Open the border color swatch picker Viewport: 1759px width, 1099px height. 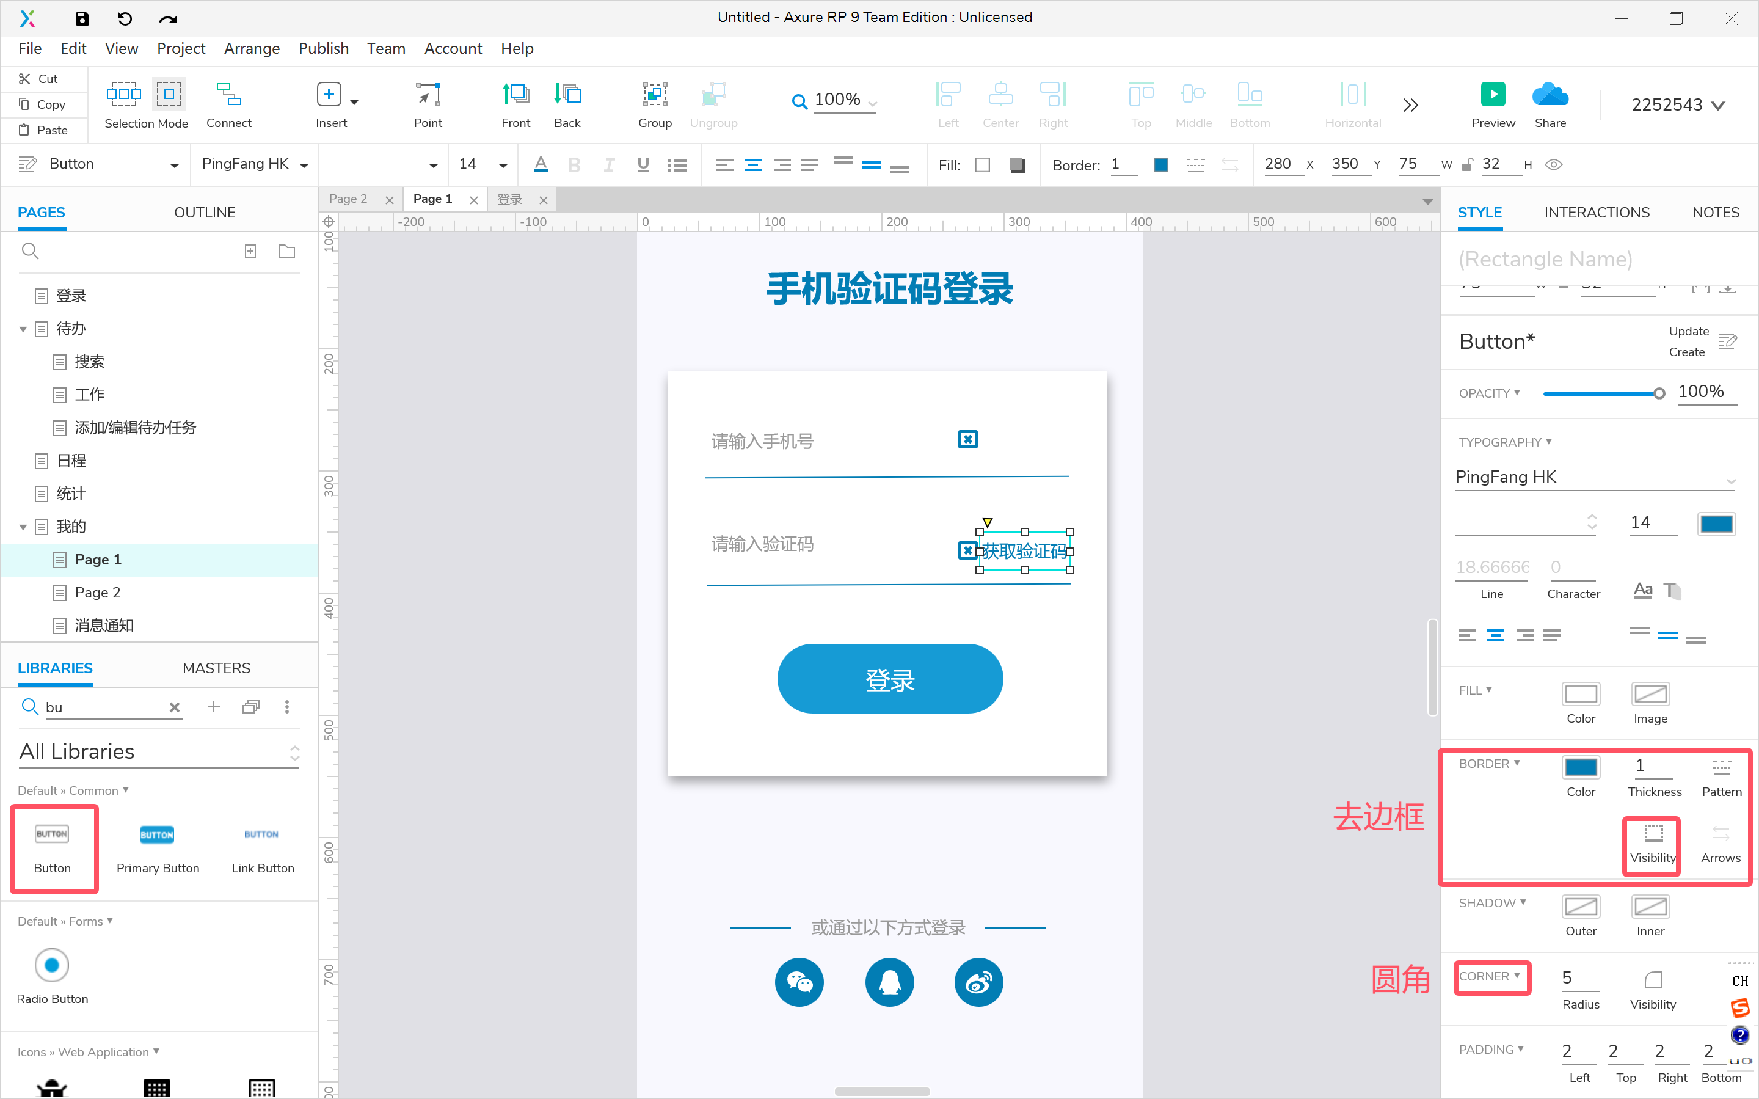pos(1581,766)
